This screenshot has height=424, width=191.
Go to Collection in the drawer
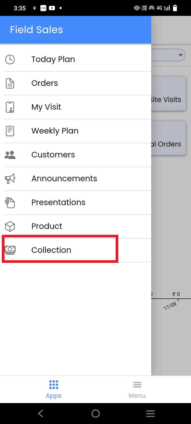pyautogui.click(x=51, y=250)
